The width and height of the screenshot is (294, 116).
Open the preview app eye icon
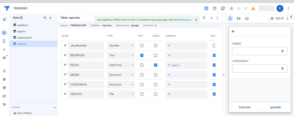pyautogui.click(x=206, y=9)
